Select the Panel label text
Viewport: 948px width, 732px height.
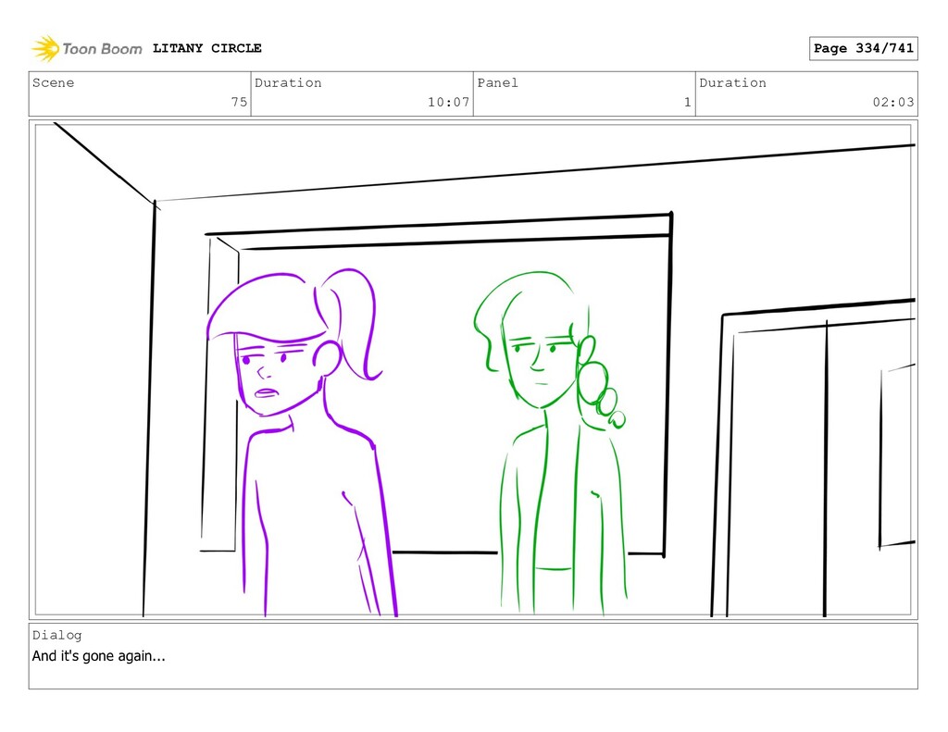click(x=497, y=82)
